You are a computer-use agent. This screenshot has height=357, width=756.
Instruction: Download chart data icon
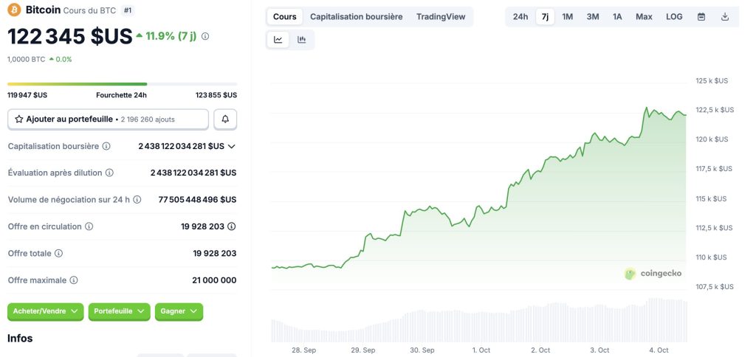tap(725, 17)
